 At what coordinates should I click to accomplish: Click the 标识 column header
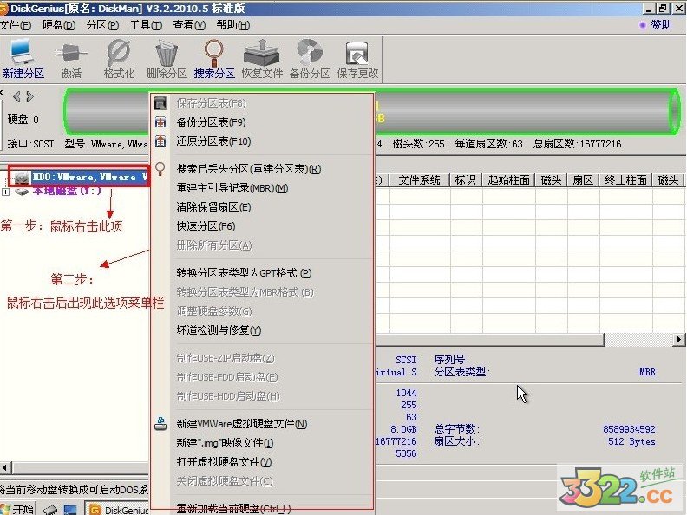pyautogui.click(x=465, y=180)
